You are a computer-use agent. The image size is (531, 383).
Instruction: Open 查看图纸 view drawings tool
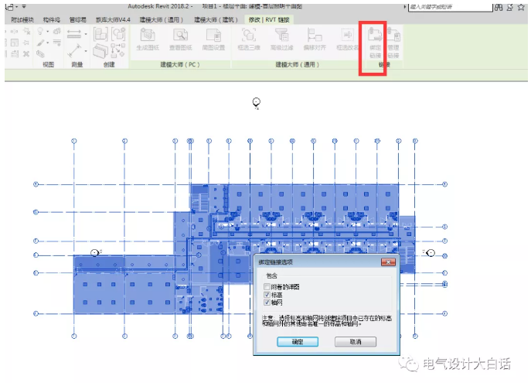click(x=181, y=39)
